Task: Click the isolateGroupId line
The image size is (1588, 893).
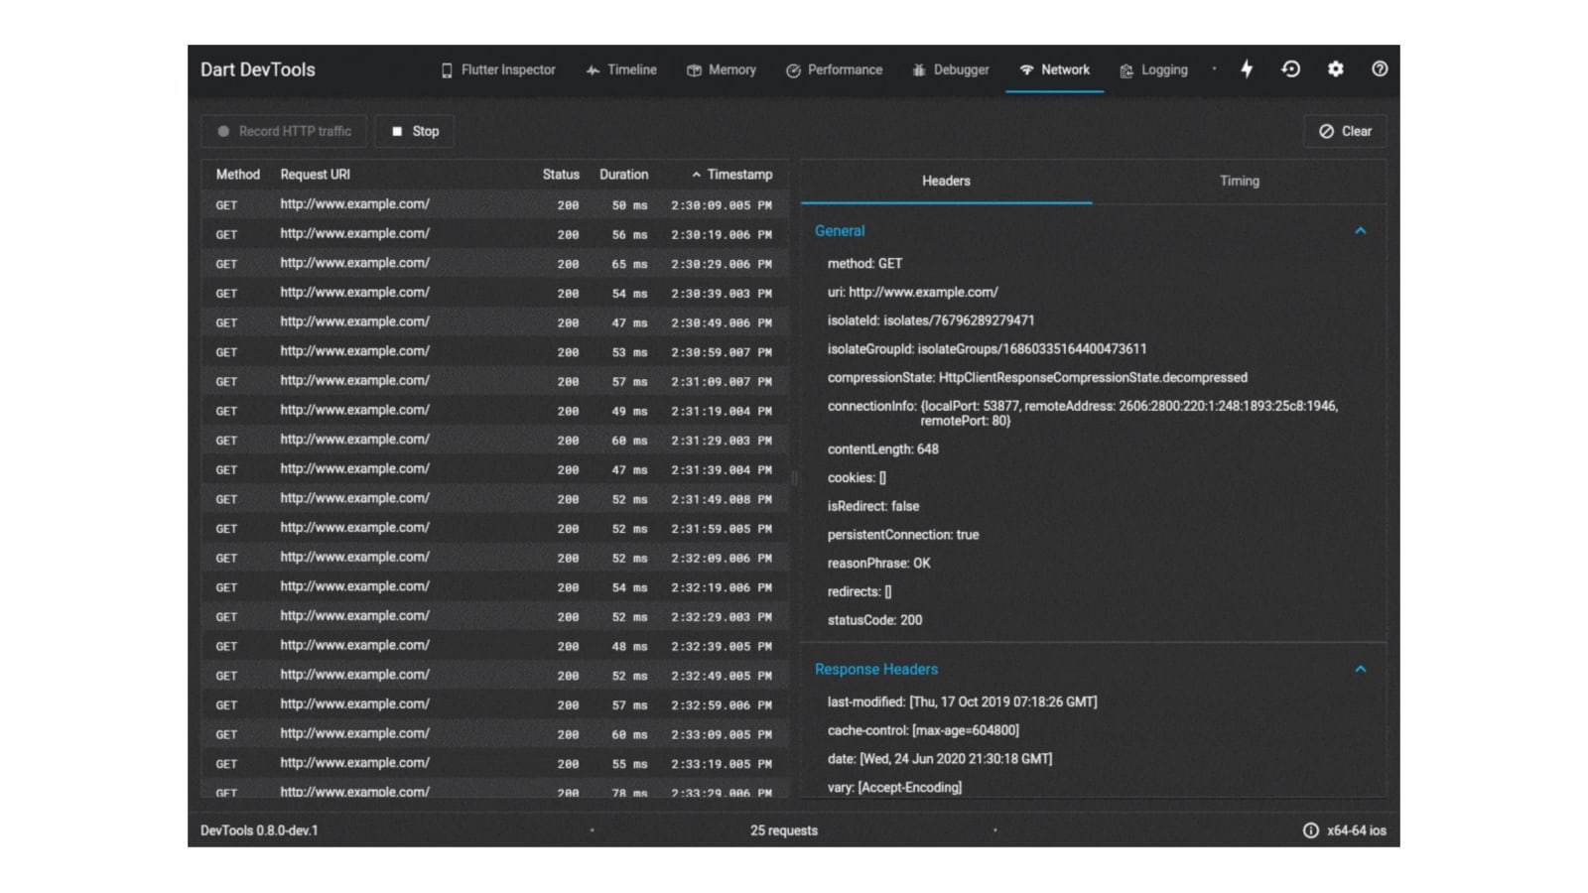Action: tap(987, 349)
